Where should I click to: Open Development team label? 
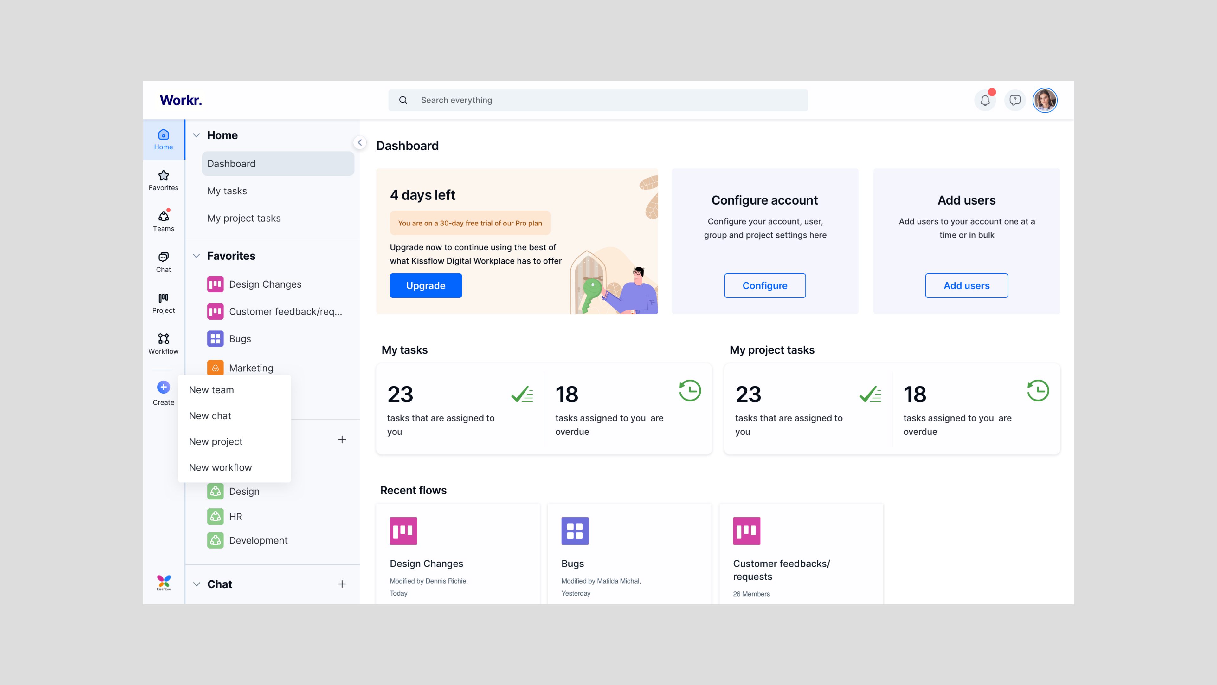tap(258, 540)
